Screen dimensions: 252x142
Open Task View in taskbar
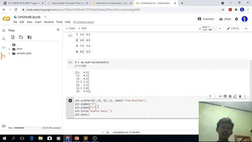22,138
